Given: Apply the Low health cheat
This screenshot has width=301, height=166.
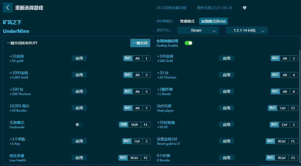Looking at the screenshot, I should (79, 158).
